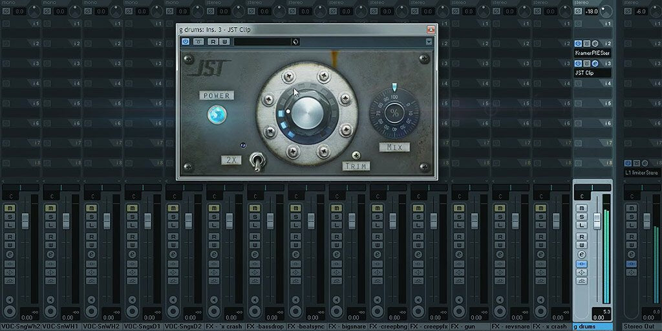Select the FX - revsnare channel name

tap(511, 326)
